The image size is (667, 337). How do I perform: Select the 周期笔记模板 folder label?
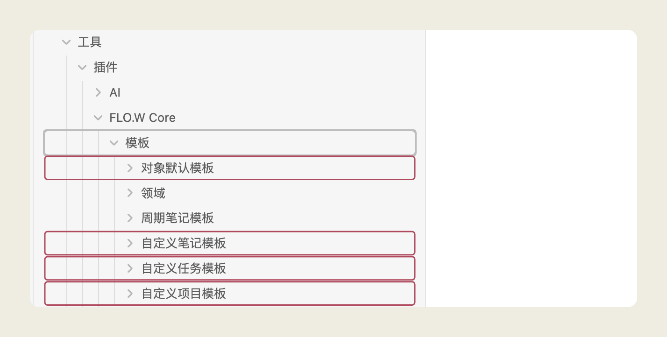(x=177, y=218)
